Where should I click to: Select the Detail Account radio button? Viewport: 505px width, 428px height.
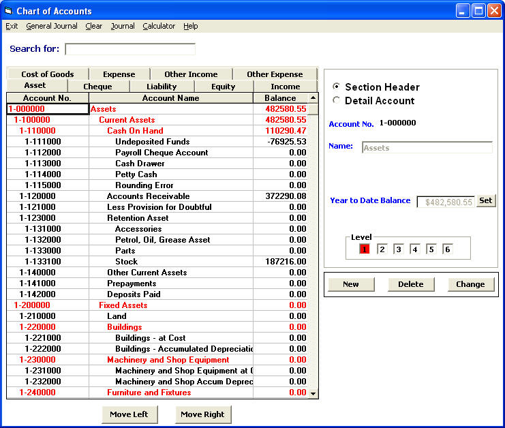click(336, 101)
